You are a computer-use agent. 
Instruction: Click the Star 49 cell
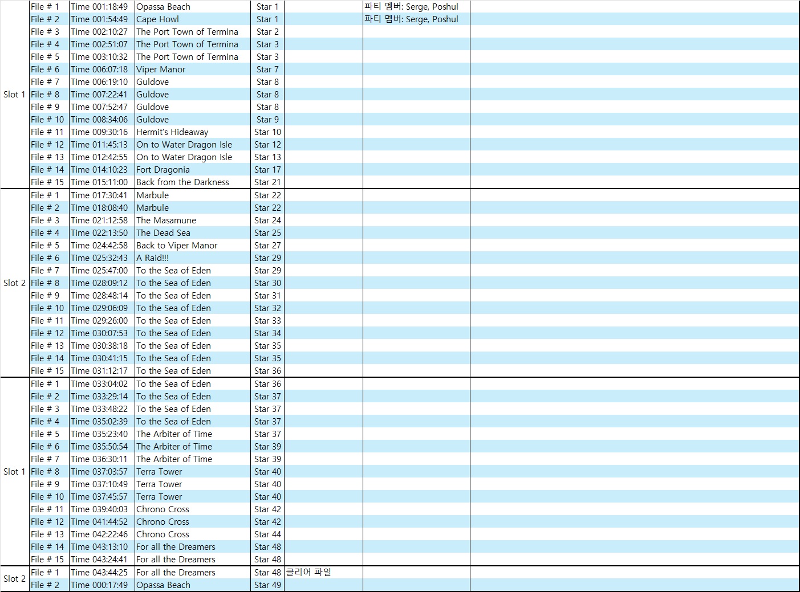pos(267,585)
